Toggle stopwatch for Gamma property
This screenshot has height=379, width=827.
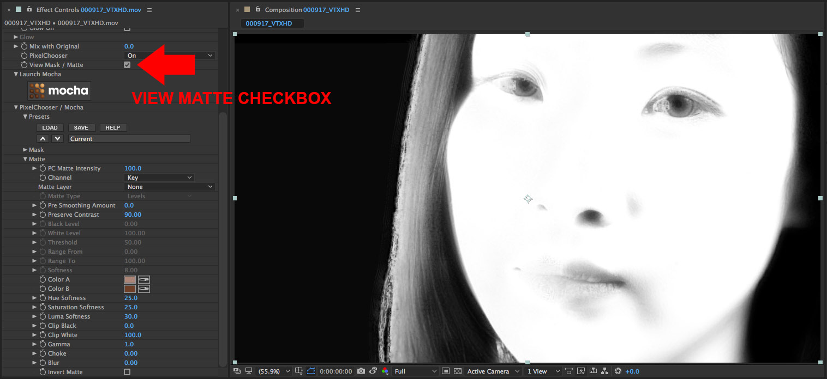tap(43, 344)
